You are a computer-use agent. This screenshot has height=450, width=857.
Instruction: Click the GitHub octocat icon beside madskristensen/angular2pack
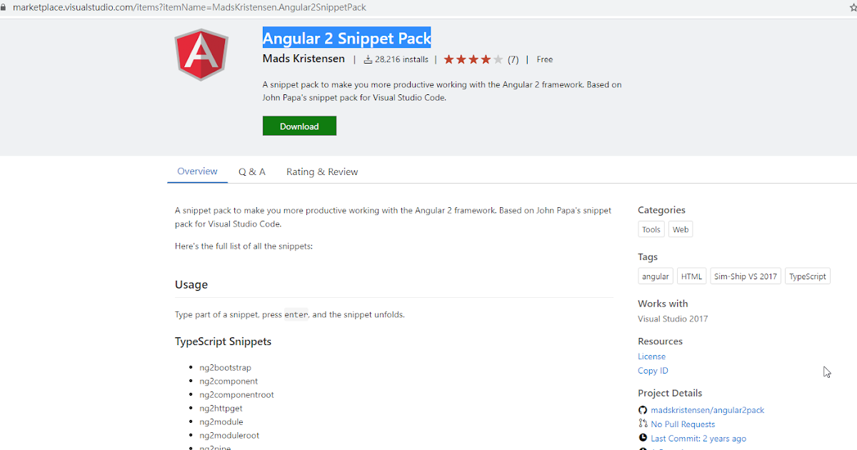tap(642, 410)
